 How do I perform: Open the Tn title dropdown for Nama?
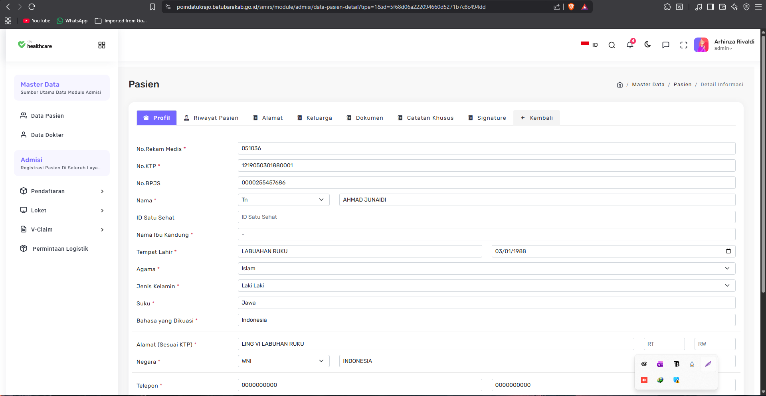pos(284,200)
